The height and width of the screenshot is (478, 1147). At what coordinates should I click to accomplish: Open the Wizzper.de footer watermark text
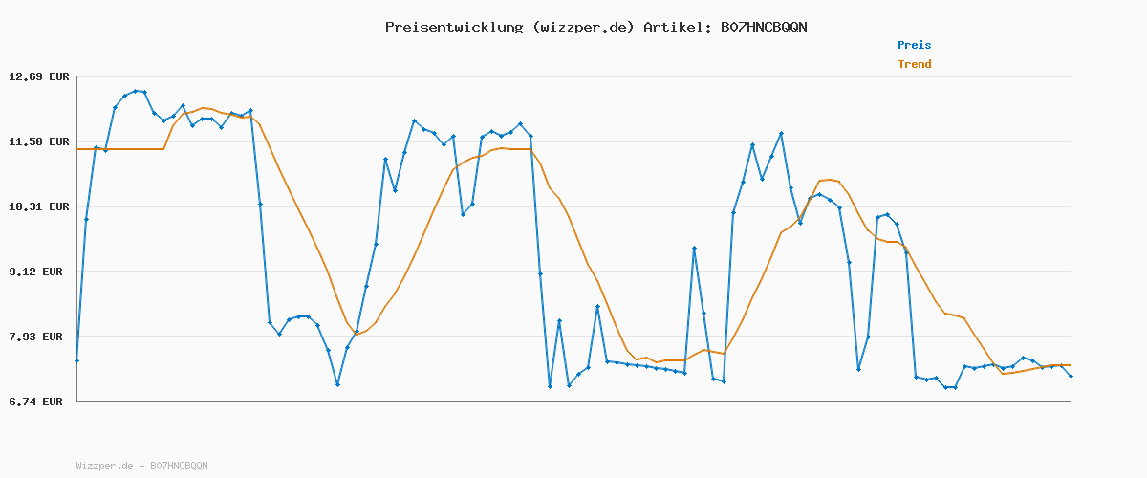tap(104, 466)
